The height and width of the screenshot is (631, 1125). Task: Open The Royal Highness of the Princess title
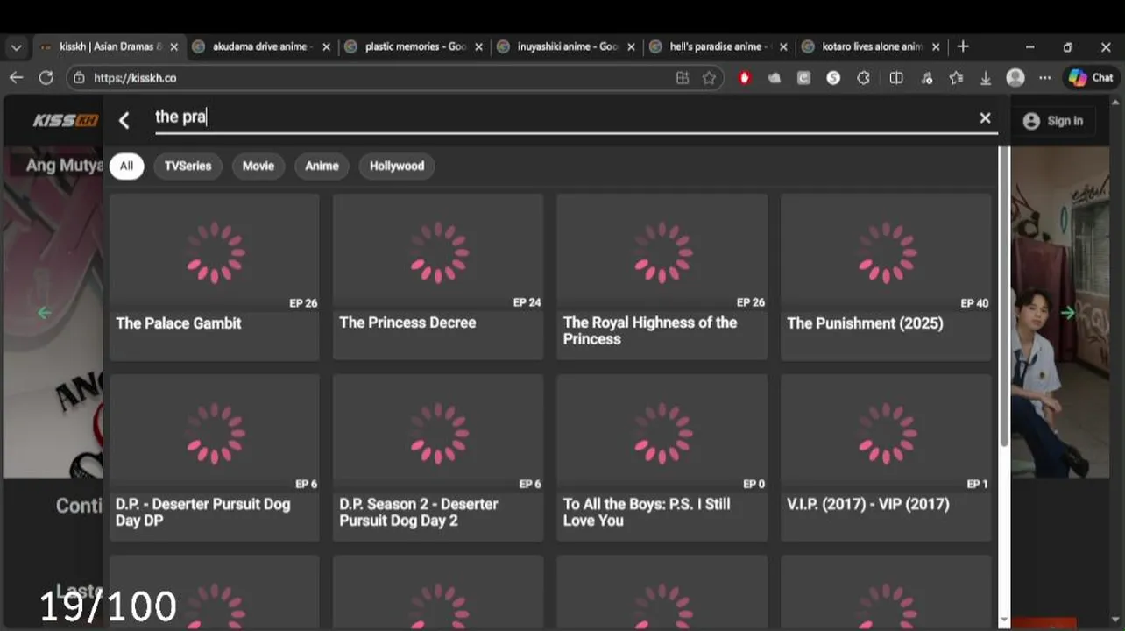pyautogui.click(x=650, y=330)
